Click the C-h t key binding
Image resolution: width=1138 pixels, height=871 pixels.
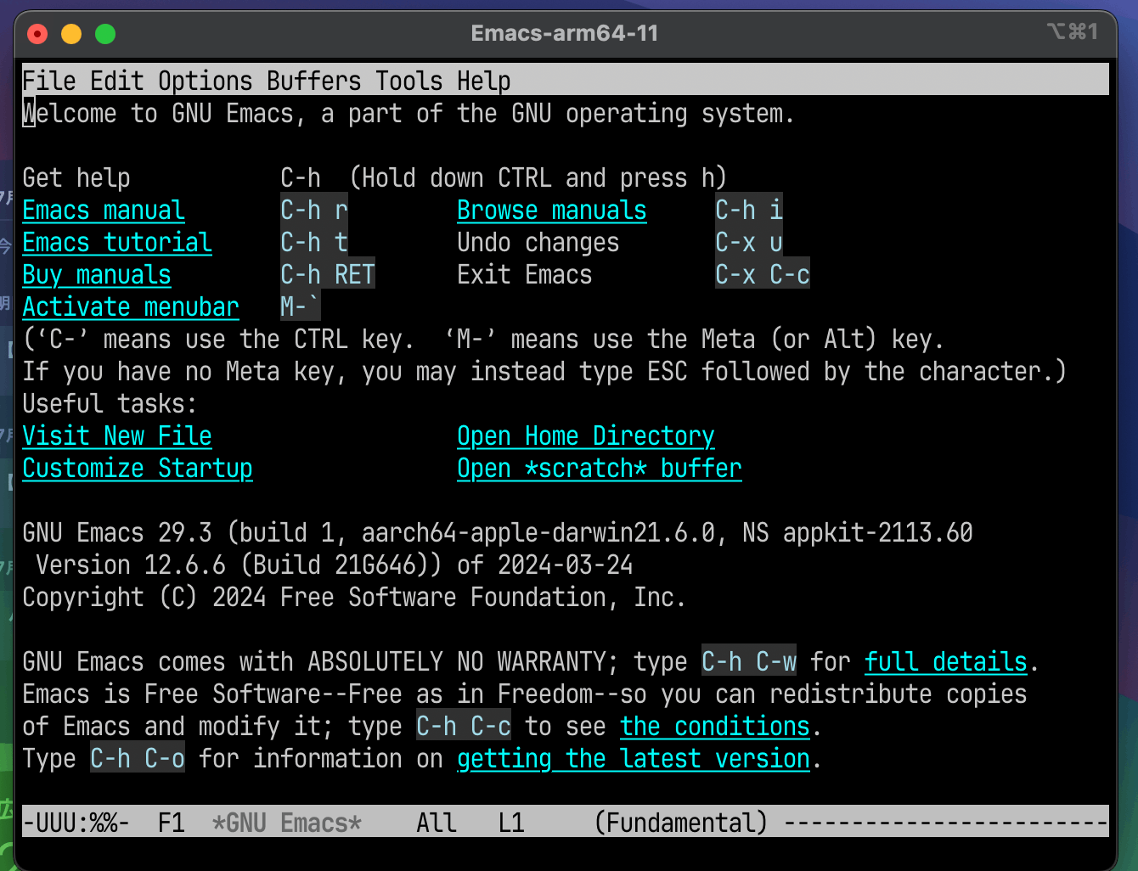click(x=314, y=242)
